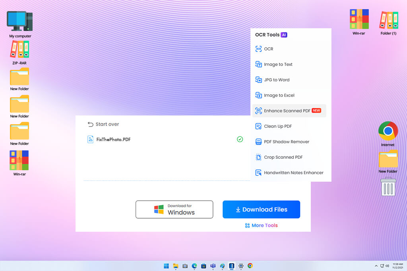Open the Windows Start menu
Image resolution: width=407 pixels, height=271 pixels.
click(166, 266)
